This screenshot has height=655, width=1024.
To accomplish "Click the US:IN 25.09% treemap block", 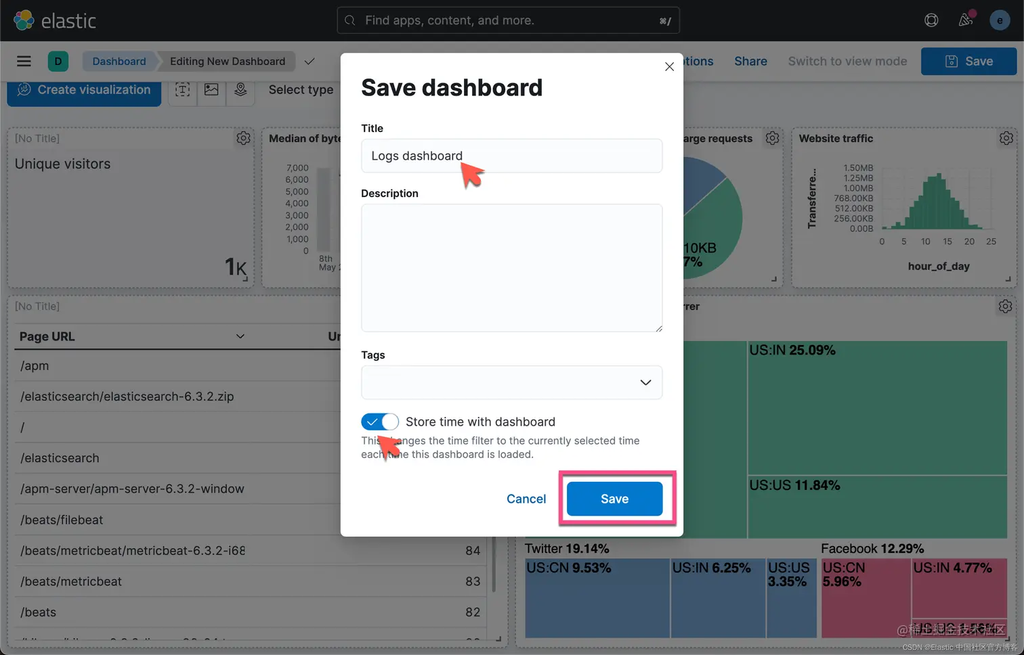I will tap(877, 408).
